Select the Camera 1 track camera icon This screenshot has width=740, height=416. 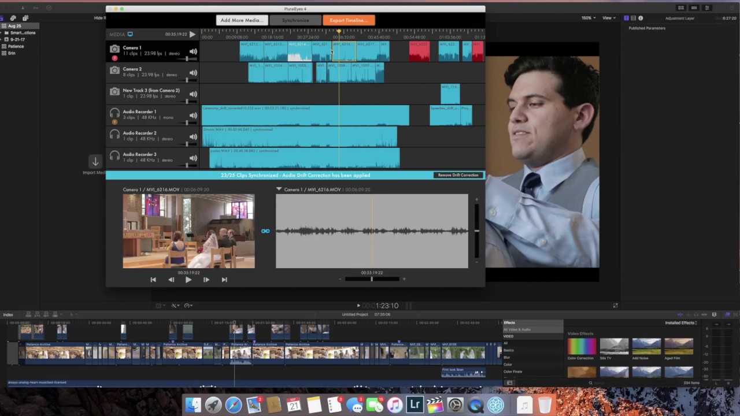(114, 50)
